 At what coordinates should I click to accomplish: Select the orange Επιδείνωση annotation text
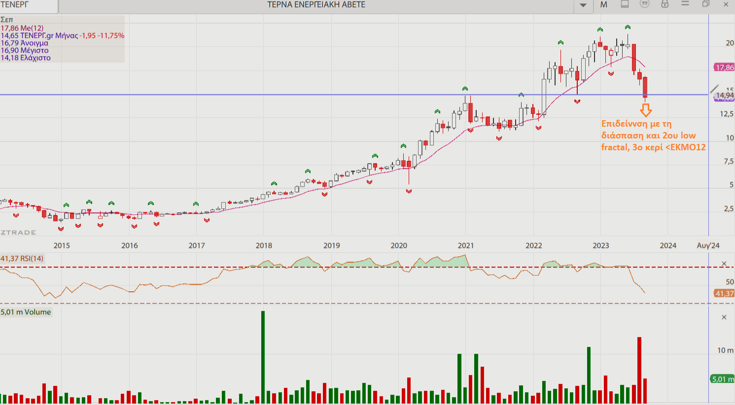tap(653, 135)
